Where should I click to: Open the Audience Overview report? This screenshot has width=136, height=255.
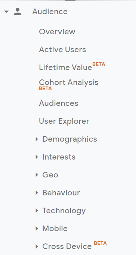pyautogui.click(x=57, y=32)
